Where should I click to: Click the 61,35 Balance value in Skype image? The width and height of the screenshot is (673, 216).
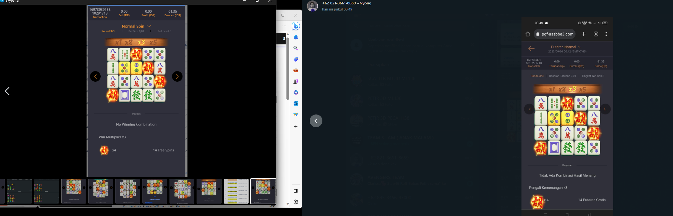(x=173, y=11)
